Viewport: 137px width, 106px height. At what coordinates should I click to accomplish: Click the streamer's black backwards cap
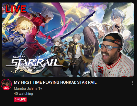[x=114, y=39]
